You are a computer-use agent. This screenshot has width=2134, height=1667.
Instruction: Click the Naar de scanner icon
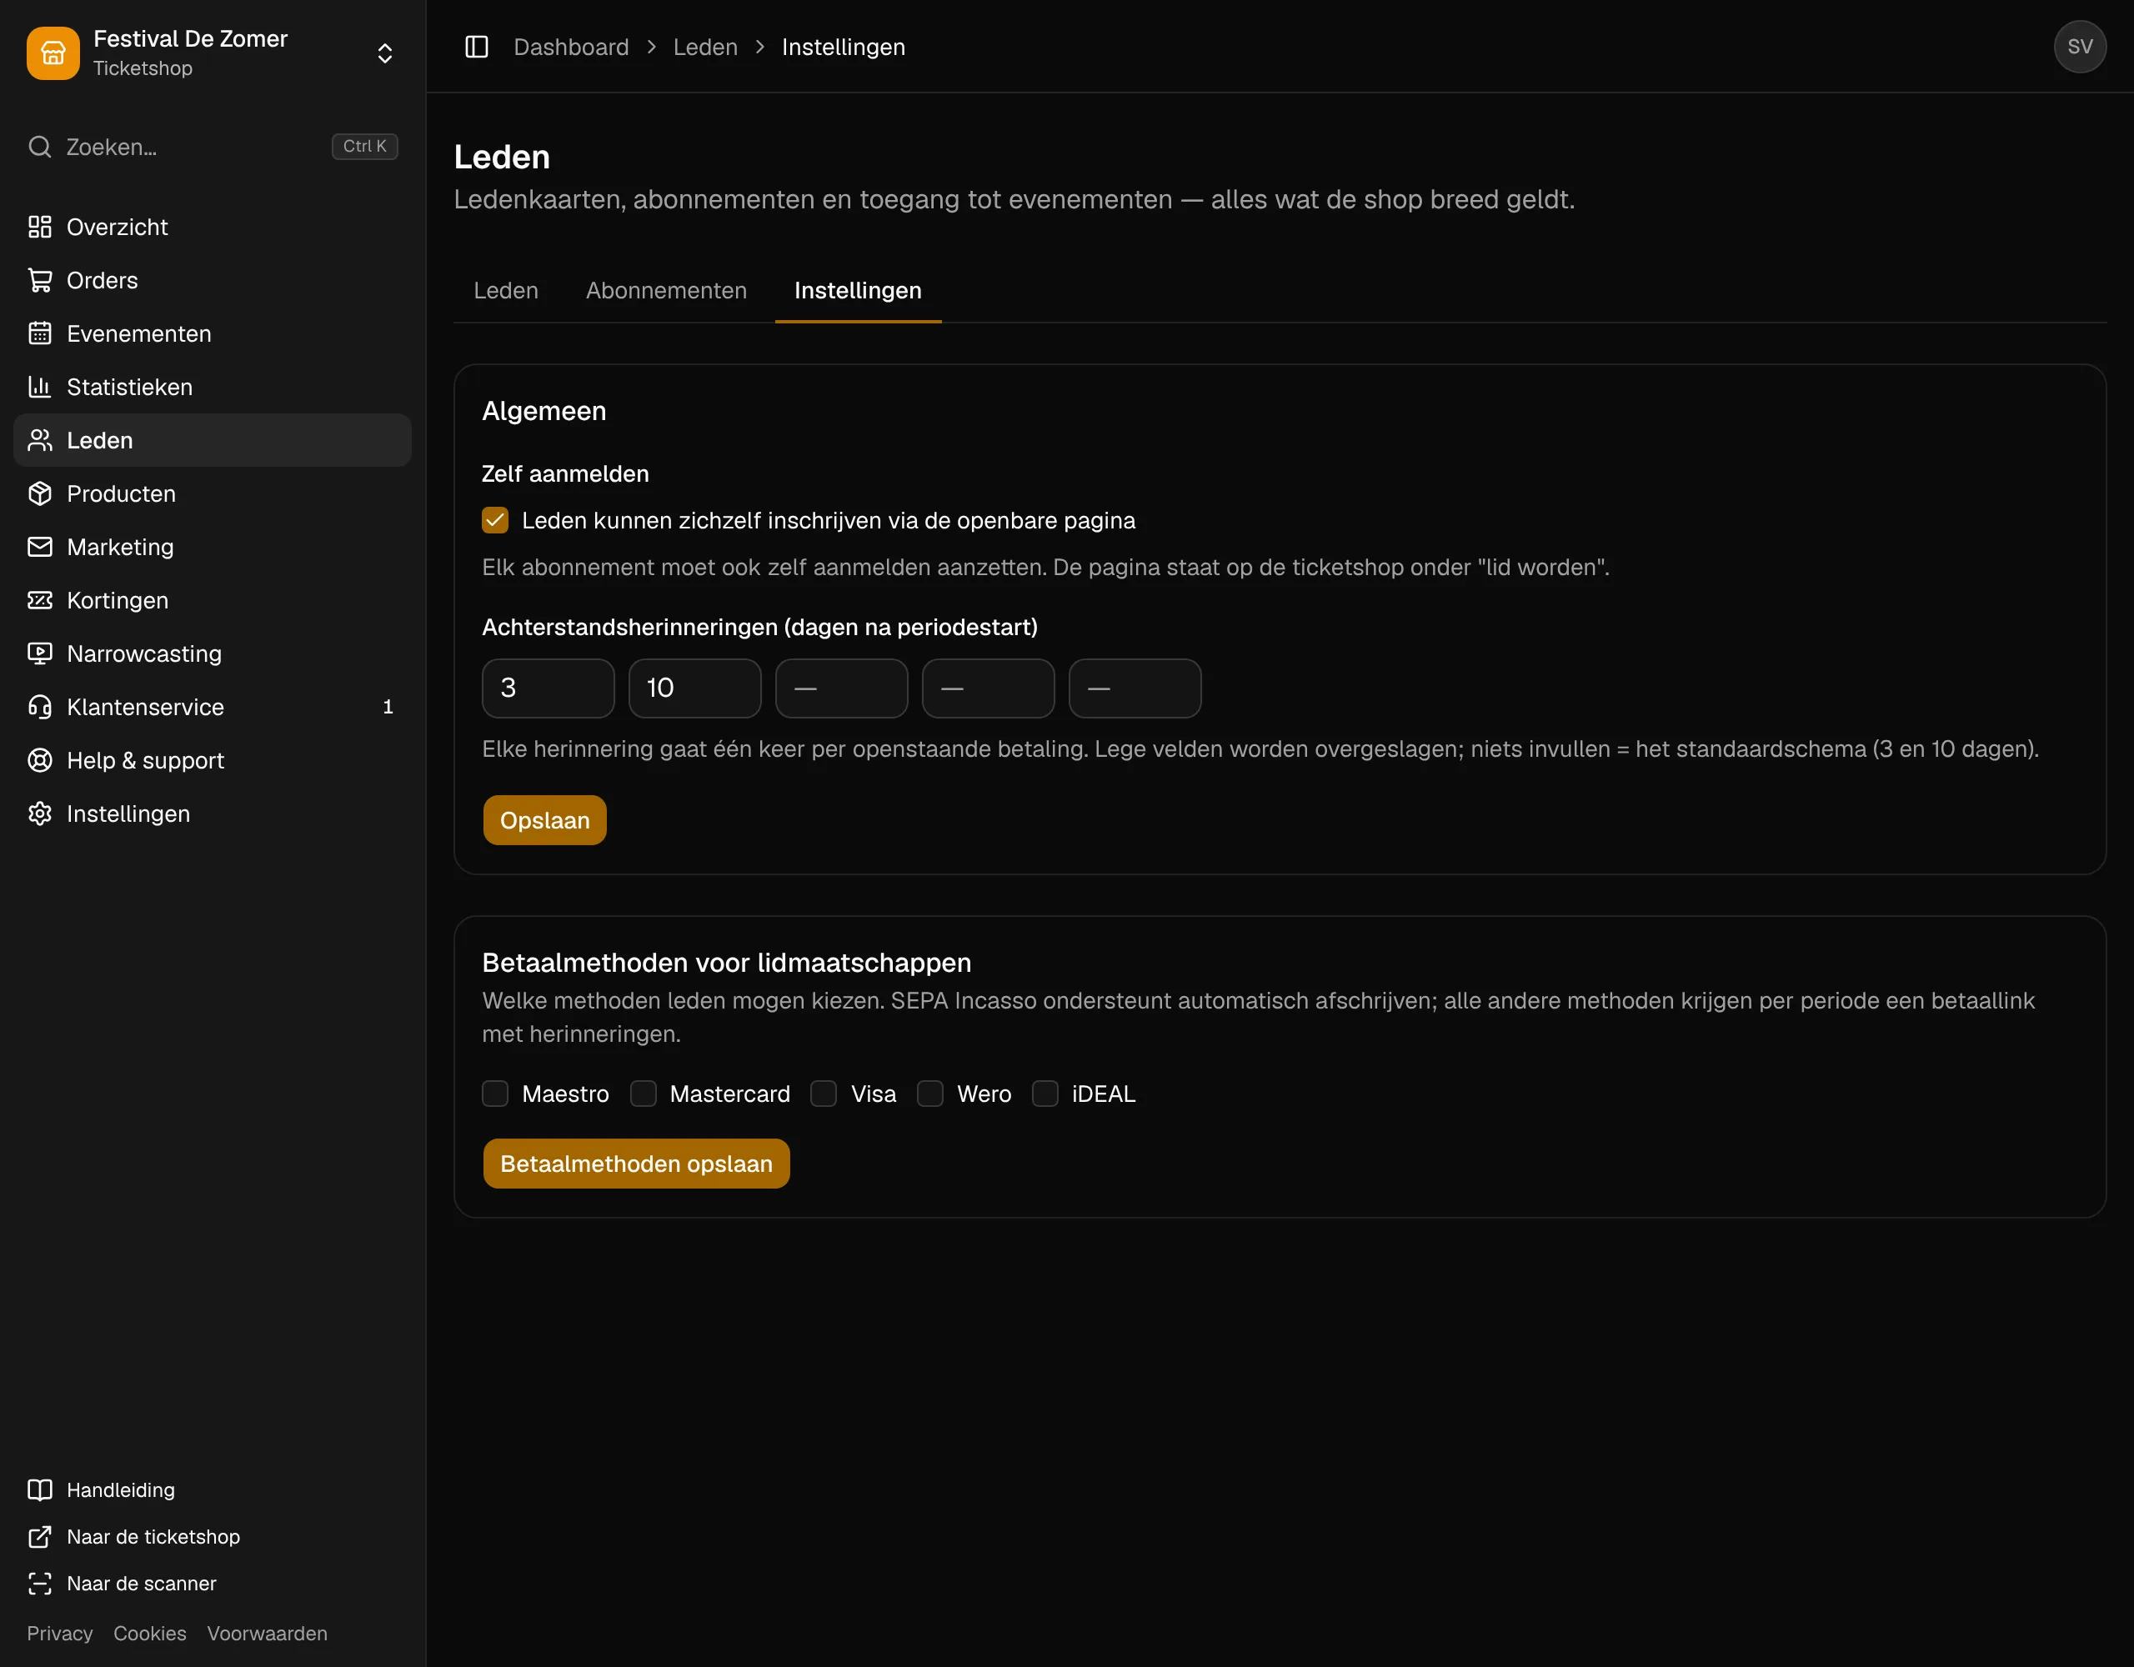40,1584
